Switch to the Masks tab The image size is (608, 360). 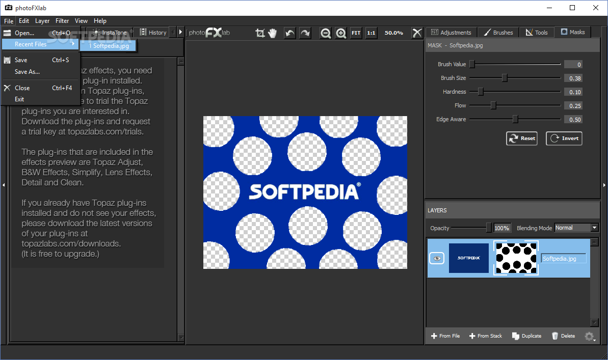pos(573,32)
